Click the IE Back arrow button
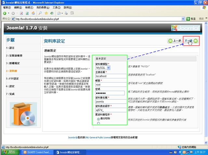Viewport: 208px width, 155px height. (5, 13)
